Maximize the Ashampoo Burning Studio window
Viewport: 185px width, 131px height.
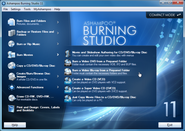(x=169, y=2)
